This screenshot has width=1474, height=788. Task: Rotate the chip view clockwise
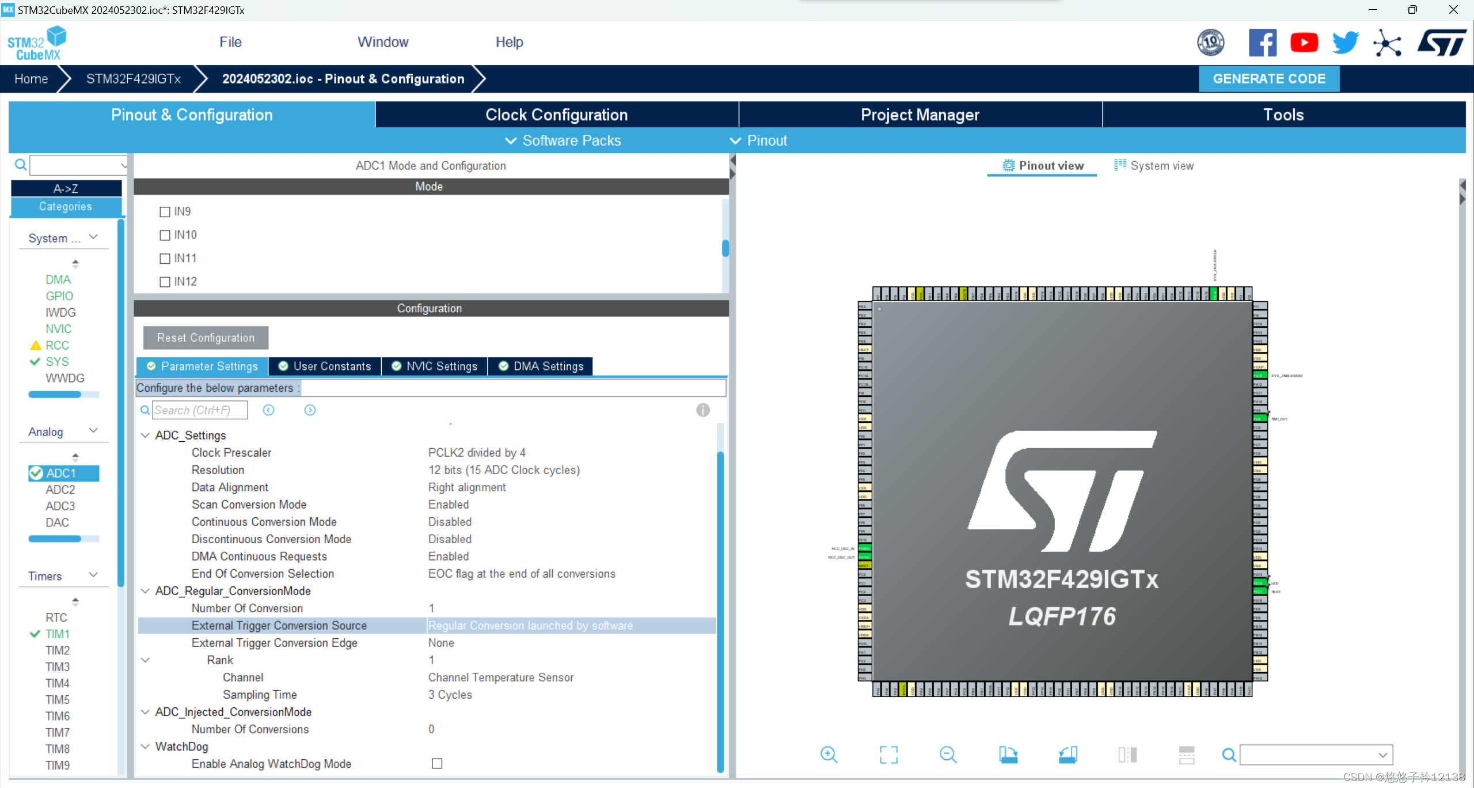point(1010,755)
